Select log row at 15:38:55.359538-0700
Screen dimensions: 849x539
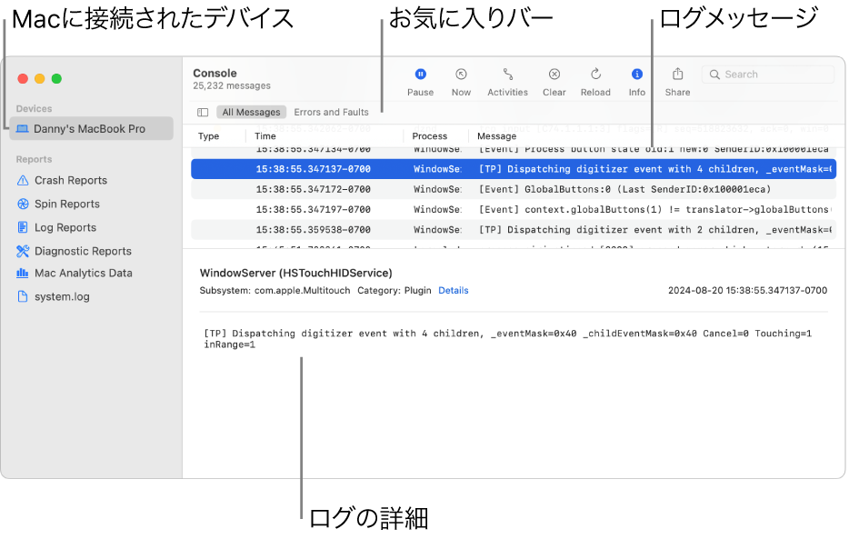point(514,229)
